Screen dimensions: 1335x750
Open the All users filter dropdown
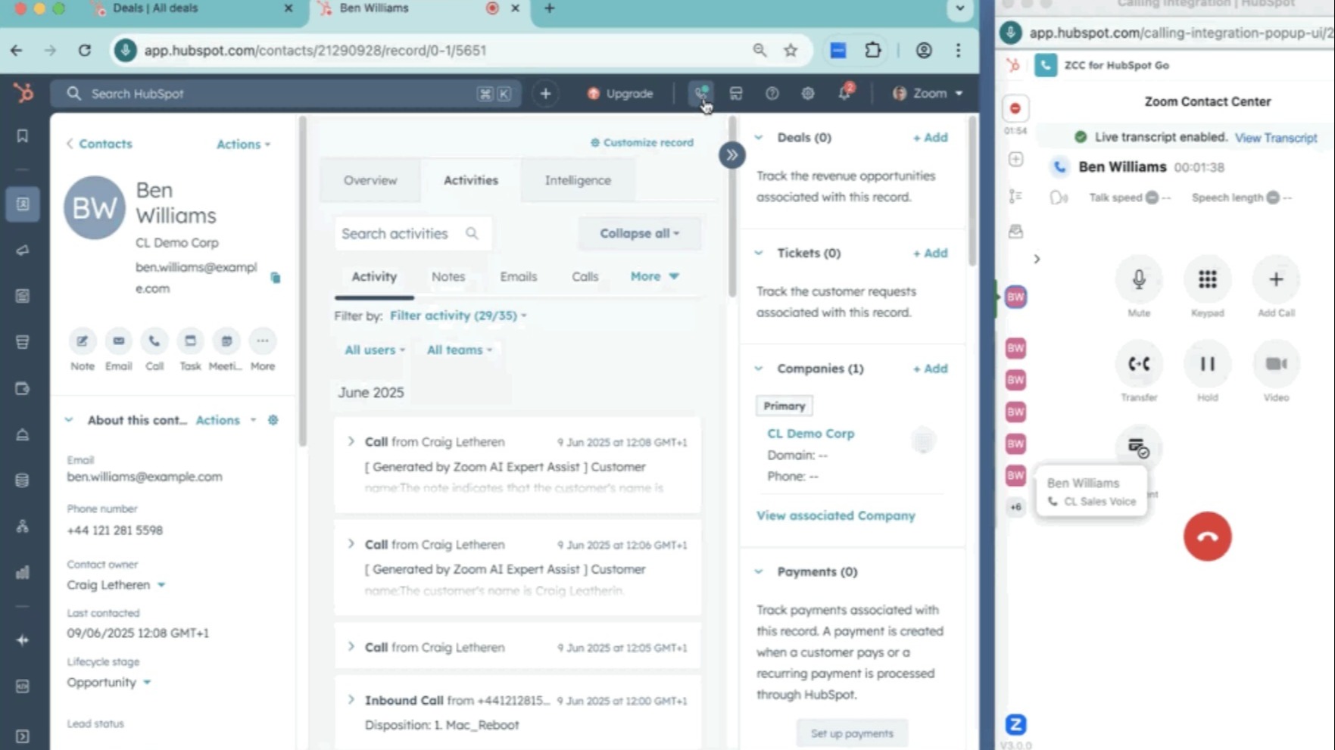tap(371, 350)
